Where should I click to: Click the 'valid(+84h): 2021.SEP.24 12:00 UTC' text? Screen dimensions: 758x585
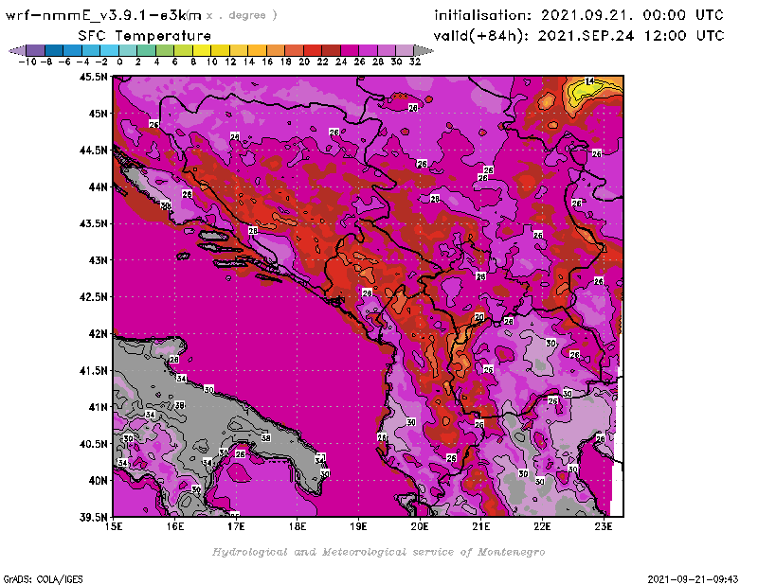coord(579,35)
